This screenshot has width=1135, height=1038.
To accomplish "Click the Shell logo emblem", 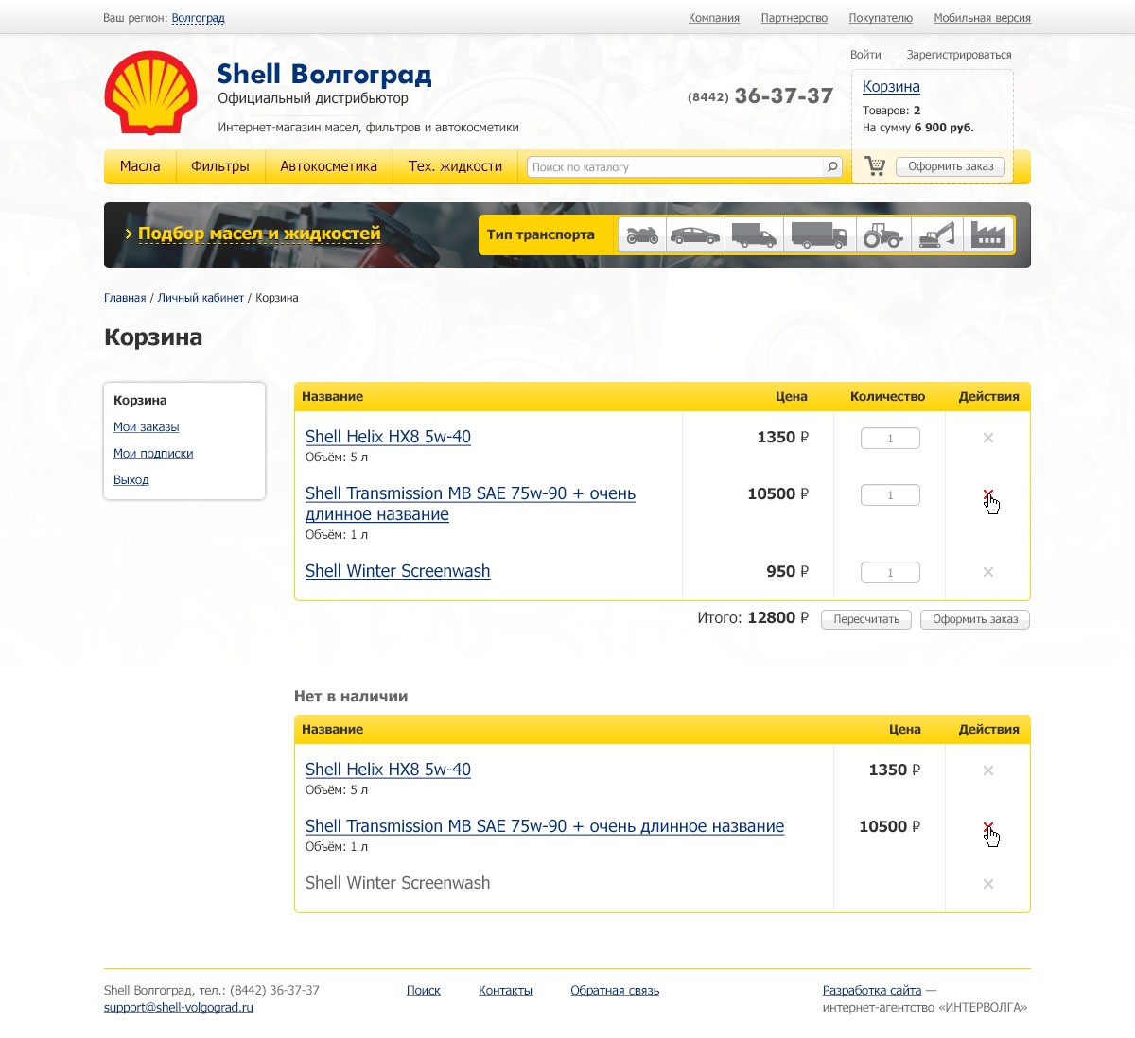I will [150, 93].
